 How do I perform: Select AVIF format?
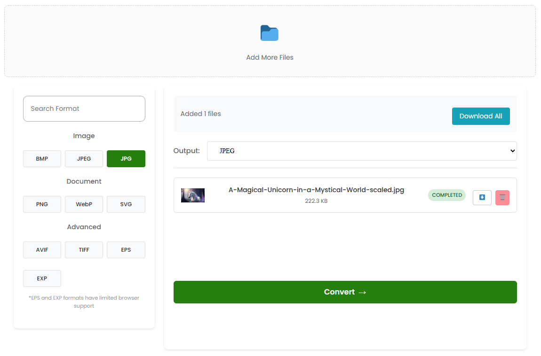pos(42,250)
